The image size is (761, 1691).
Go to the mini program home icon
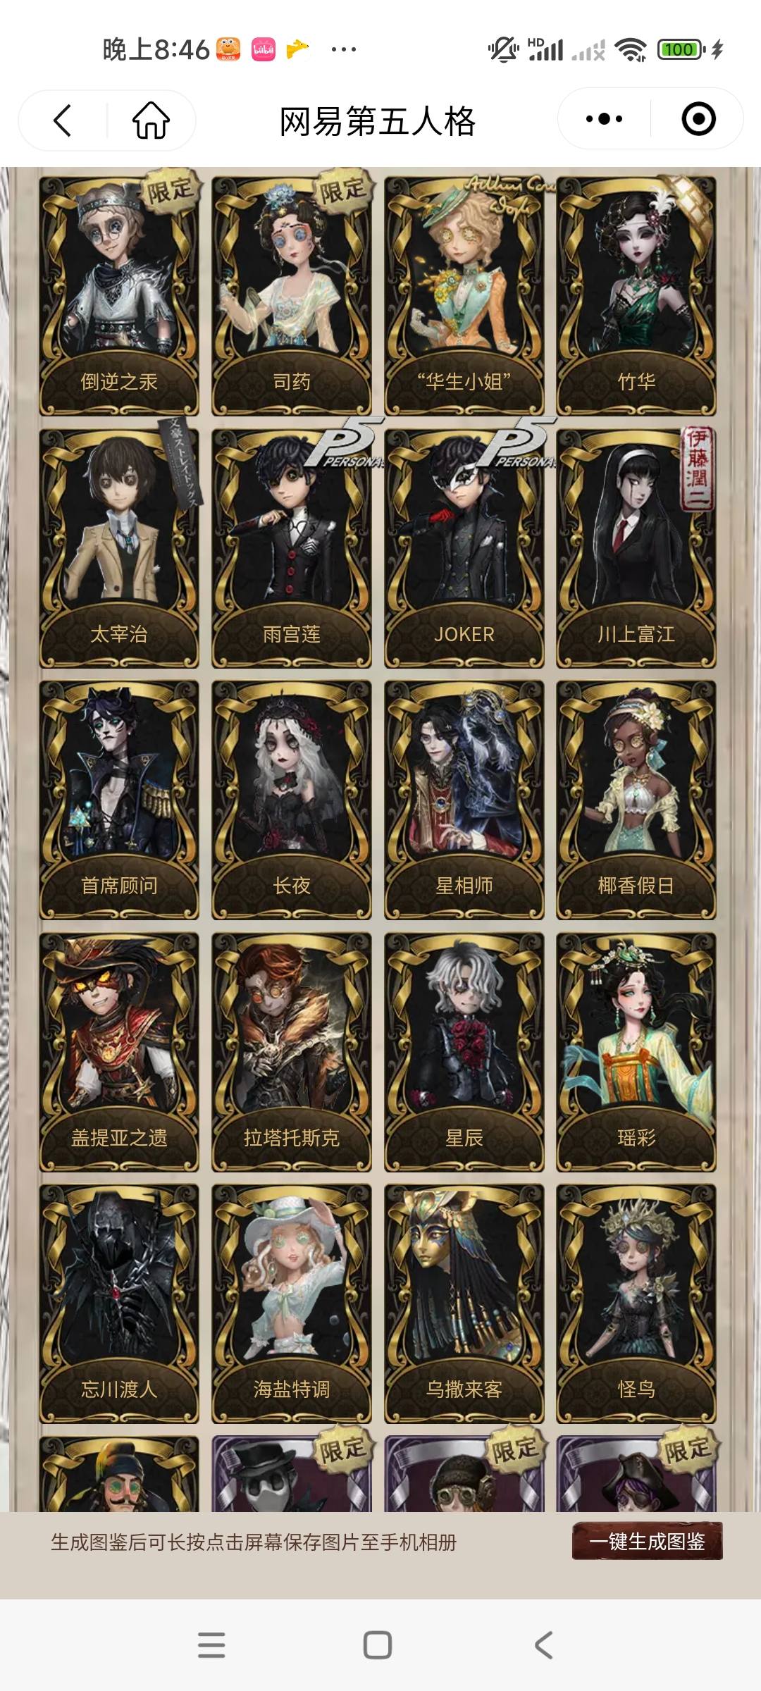pyautogui.click(x=151, y=120)
